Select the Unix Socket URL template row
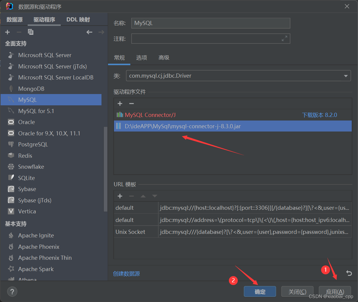 click(x=233, y=232)
